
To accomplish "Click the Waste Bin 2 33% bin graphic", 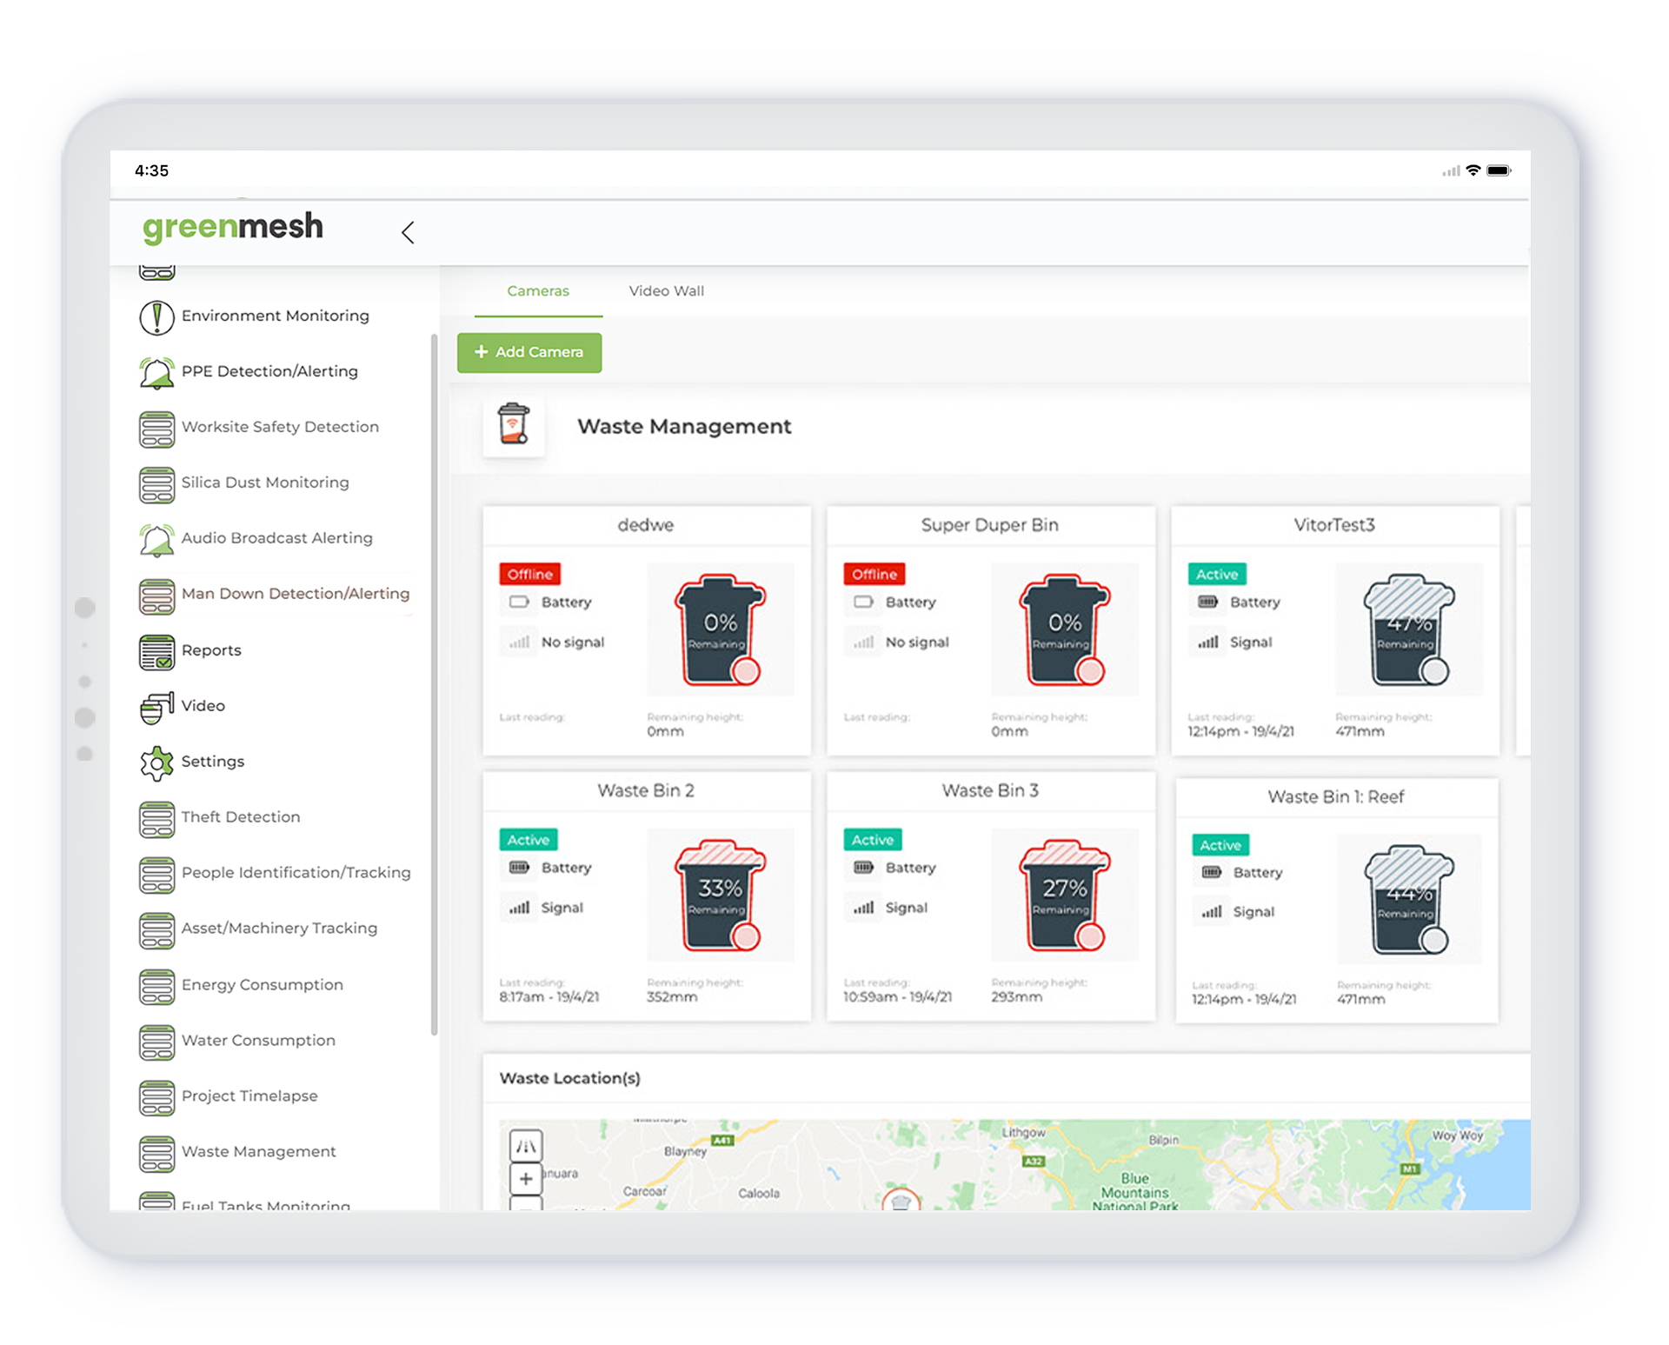I will [720, 895].
